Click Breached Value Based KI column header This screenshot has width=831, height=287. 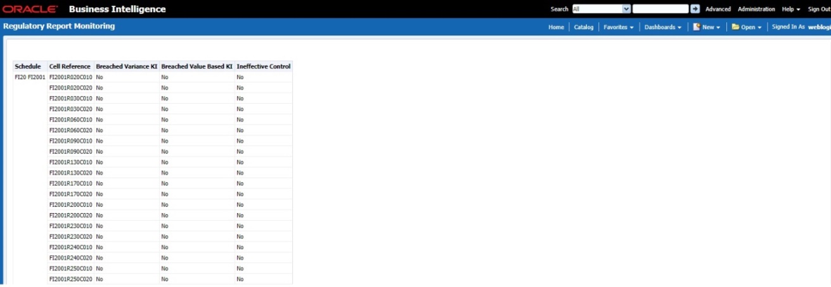[197, 66]
